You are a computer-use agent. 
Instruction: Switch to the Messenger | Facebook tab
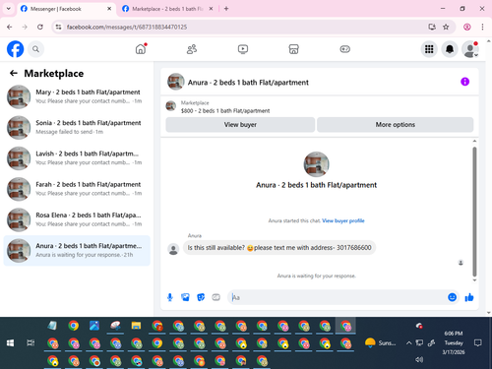65,9
